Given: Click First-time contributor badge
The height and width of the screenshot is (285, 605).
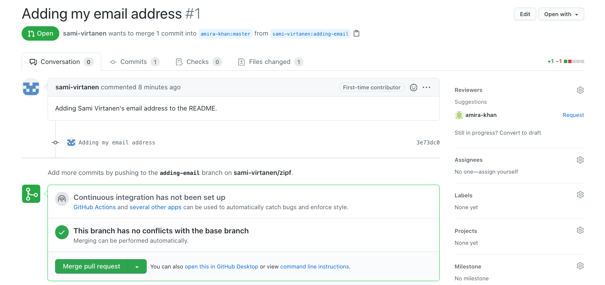Looking at the screenshot, I should 372,87.
